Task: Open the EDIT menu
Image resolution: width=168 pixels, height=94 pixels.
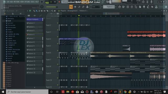Action: (x=8, y=2)
